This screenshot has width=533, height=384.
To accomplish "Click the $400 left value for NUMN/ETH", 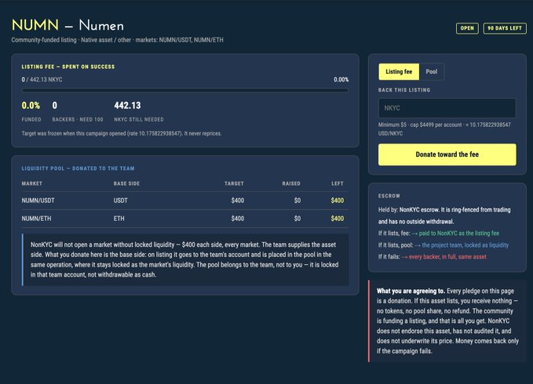I will (338, 219).
